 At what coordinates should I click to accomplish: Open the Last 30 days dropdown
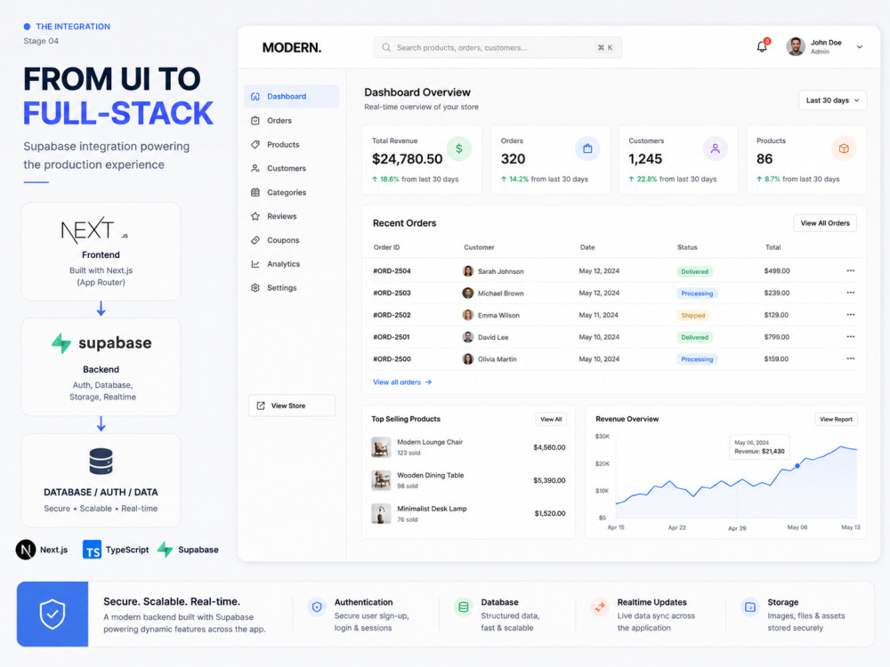(832, 100)
